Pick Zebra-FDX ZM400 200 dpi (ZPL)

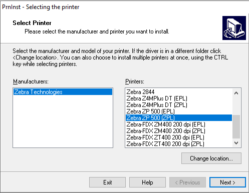click(x=179, y=131)
